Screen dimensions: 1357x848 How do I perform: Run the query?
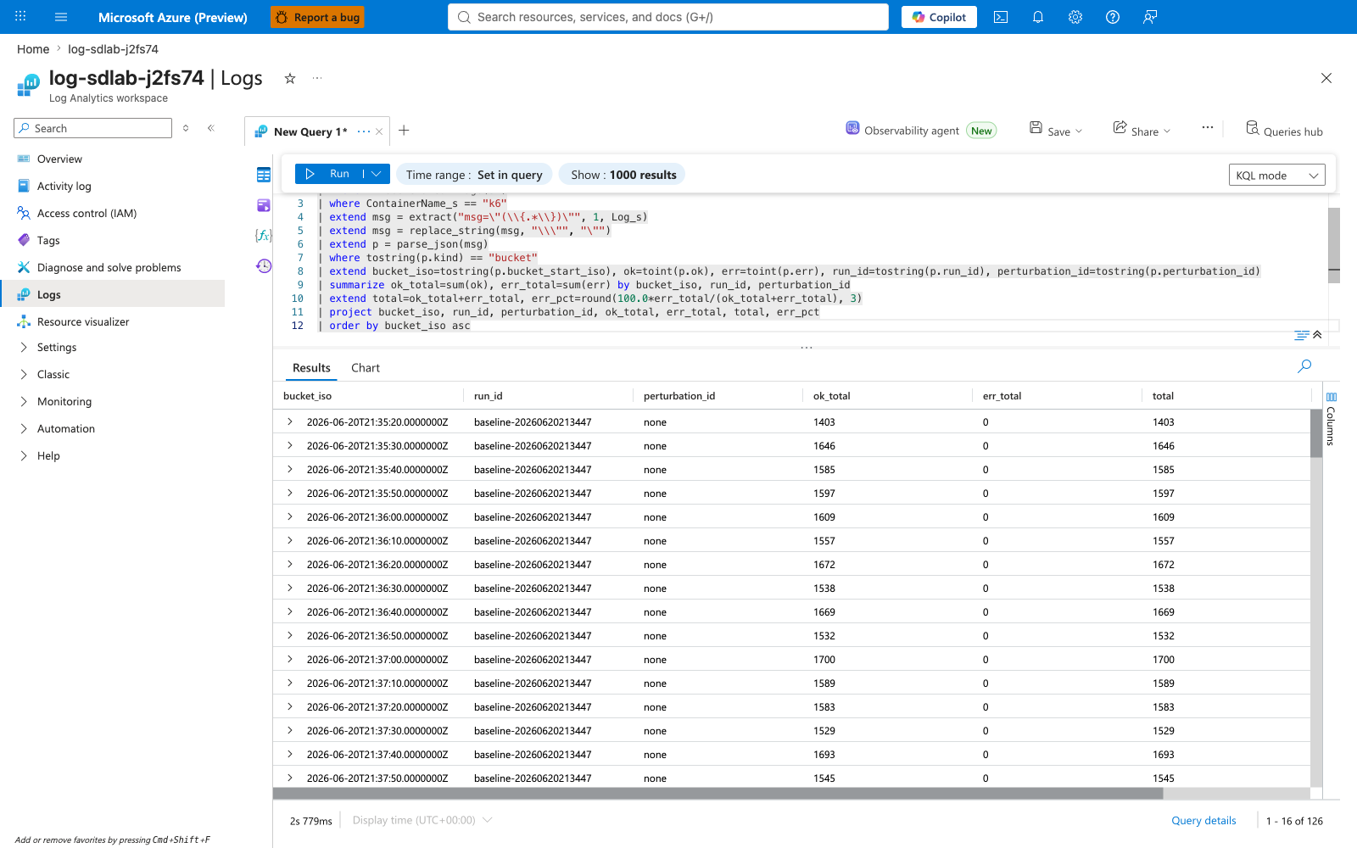[x=328, y=174]
